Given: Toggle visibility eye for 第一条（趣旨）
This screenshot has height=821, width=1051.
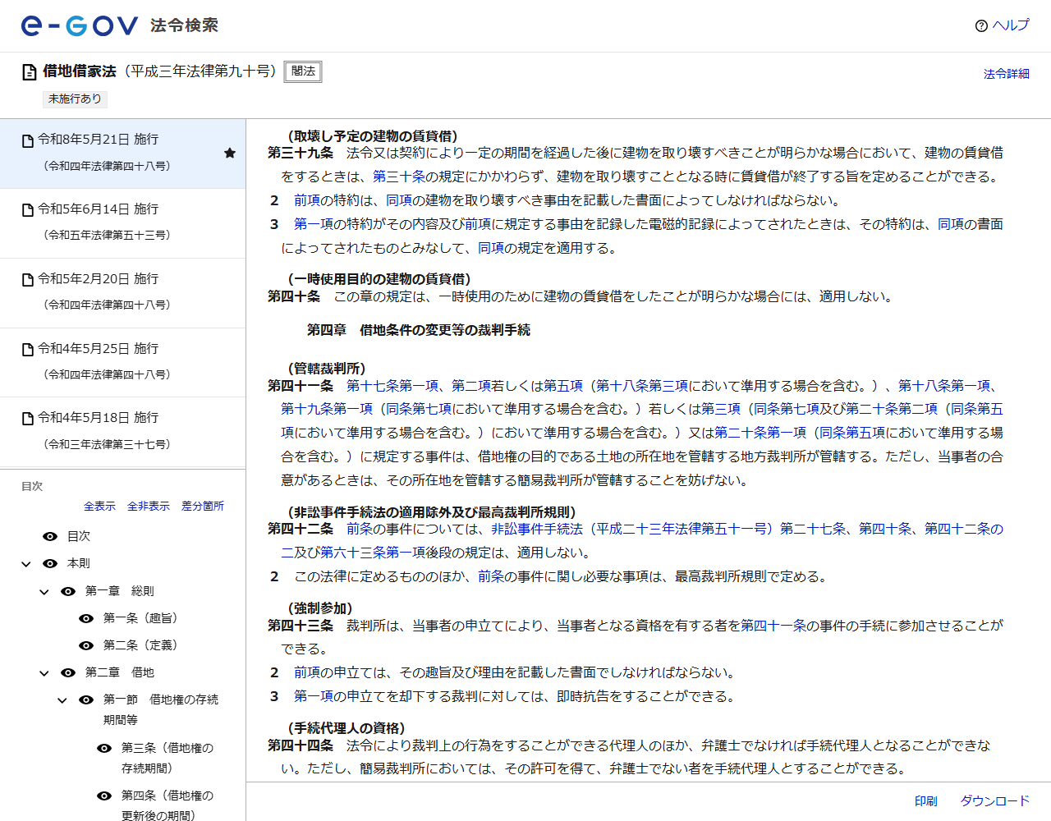Looking at the screenshot, I should click(86, 618).
